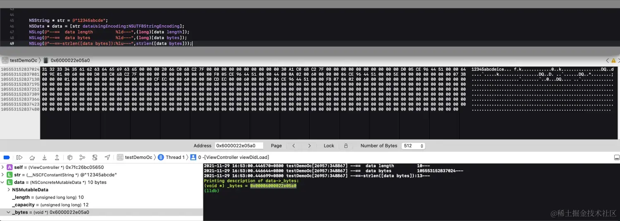Click the strlen NSLog statement on line 49
The height and width of the screenshot is (221, 620).
click(x=111, y=43)
